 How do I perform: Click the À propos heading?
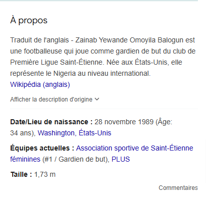coord(29,21)
